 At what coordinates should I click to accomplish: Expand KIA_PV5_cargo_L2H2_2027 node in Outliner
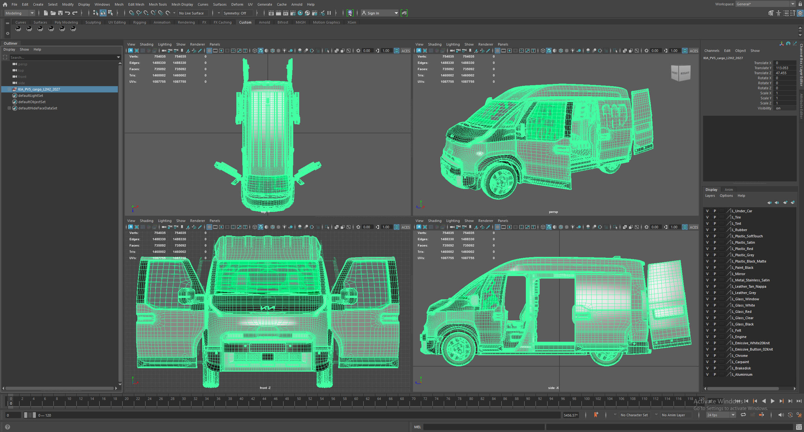tap(9, 89)
